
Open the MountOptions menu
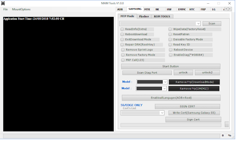(x=21, y=9)
